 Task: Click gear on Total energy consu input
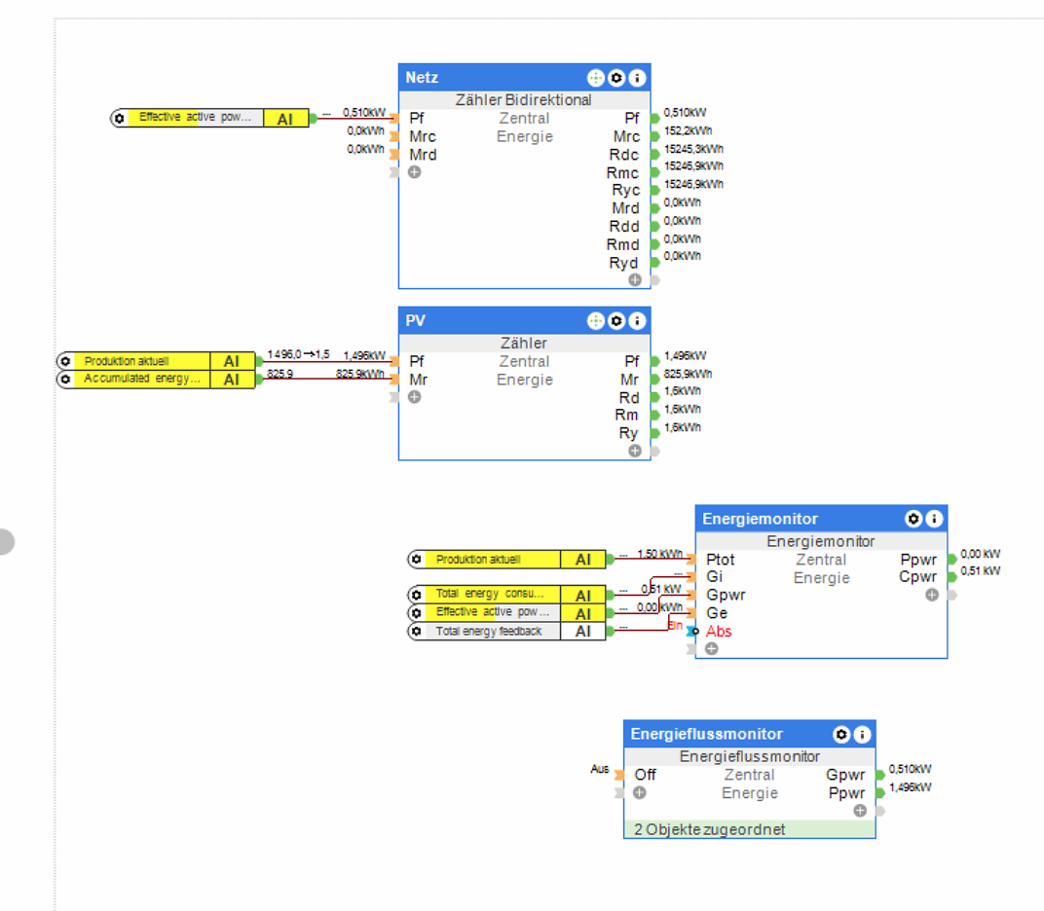tap(417, 595)
